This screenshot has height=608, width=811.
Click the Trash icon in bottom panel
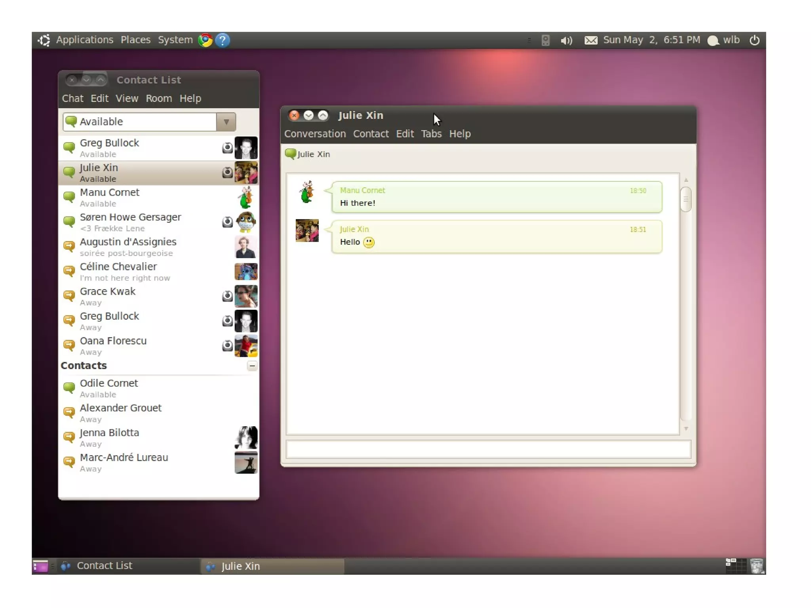click(x=757, y=566)
